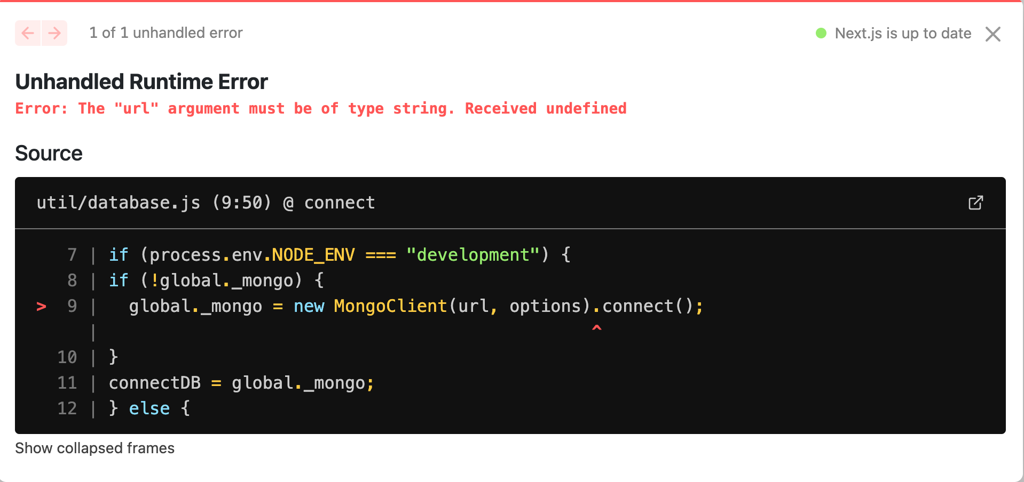This screenshot has width=1024, height=482.
Task: Click NODE_ENV on code line 7
Action: pos(313,255)
